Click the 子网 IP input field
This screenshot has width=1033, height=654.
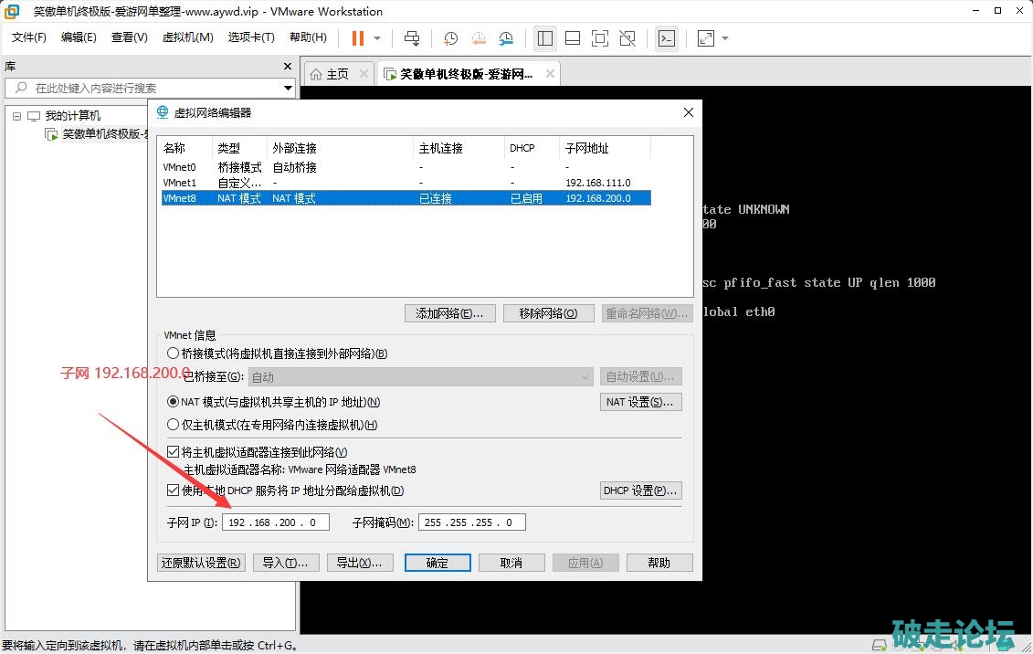[x=275, y=522]
